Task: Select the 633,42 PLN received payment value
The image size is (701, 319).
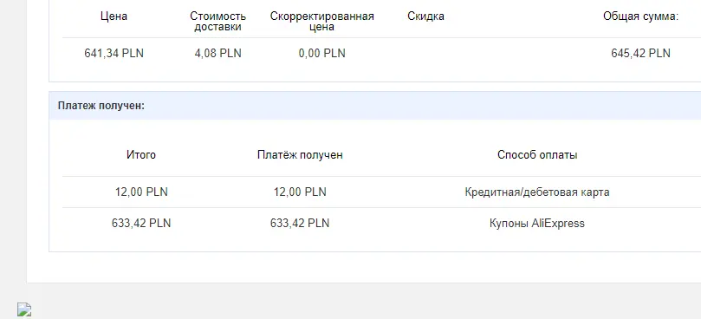Action: (300, 223)
